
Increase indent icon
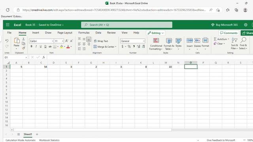84,49
